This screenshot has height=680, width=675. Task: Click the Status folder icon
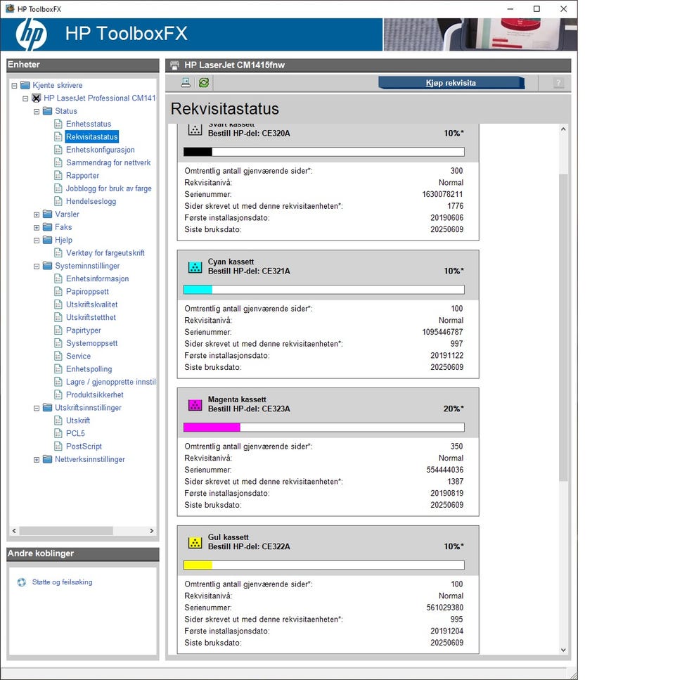tap(48, 111)
